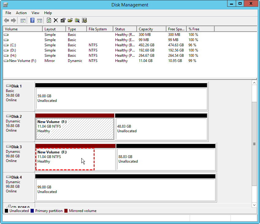Viewport: 260px width, 224px height.
Task: Sort by the Volume column header
Action: pyautogui.click(x=23, y=29)
